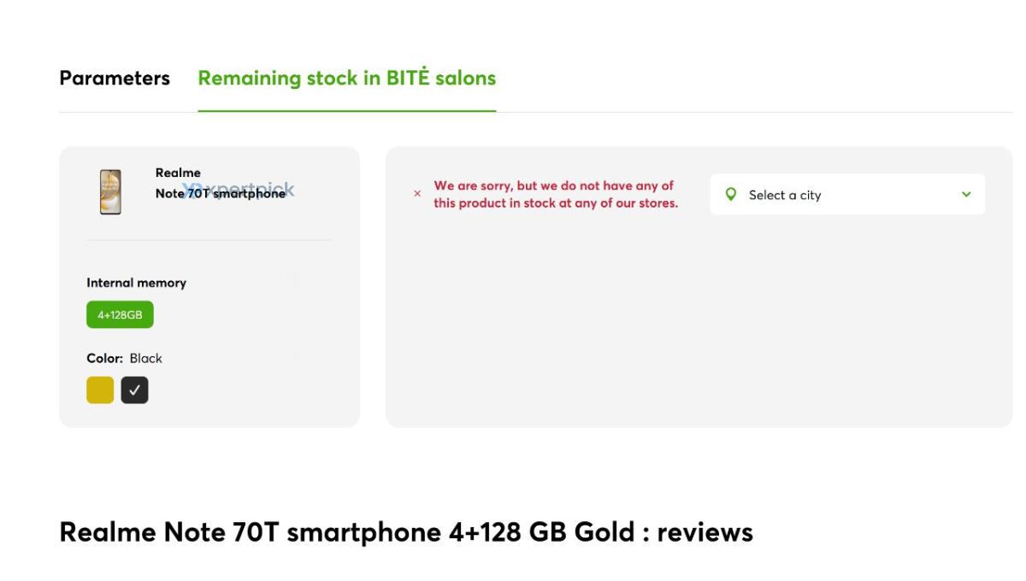Open the Select a city dropdown
This screenshot has height=581, width=1026.
pos(846,195)
